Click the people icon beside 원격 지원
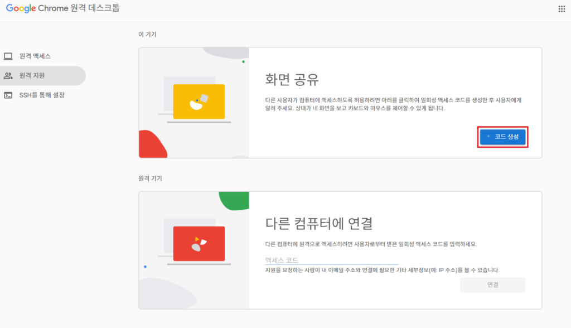This screenshot has height=328, width=571. coord(8,76)
